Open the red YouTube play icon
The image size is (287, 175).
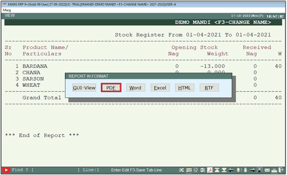(x=6, y=170)
